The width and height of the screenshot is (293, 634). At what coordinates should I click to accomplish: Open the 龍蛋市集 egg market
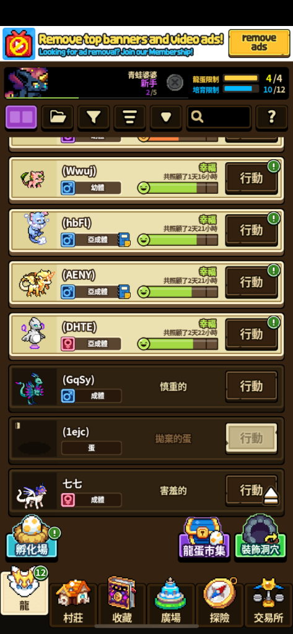click(204, 538)
